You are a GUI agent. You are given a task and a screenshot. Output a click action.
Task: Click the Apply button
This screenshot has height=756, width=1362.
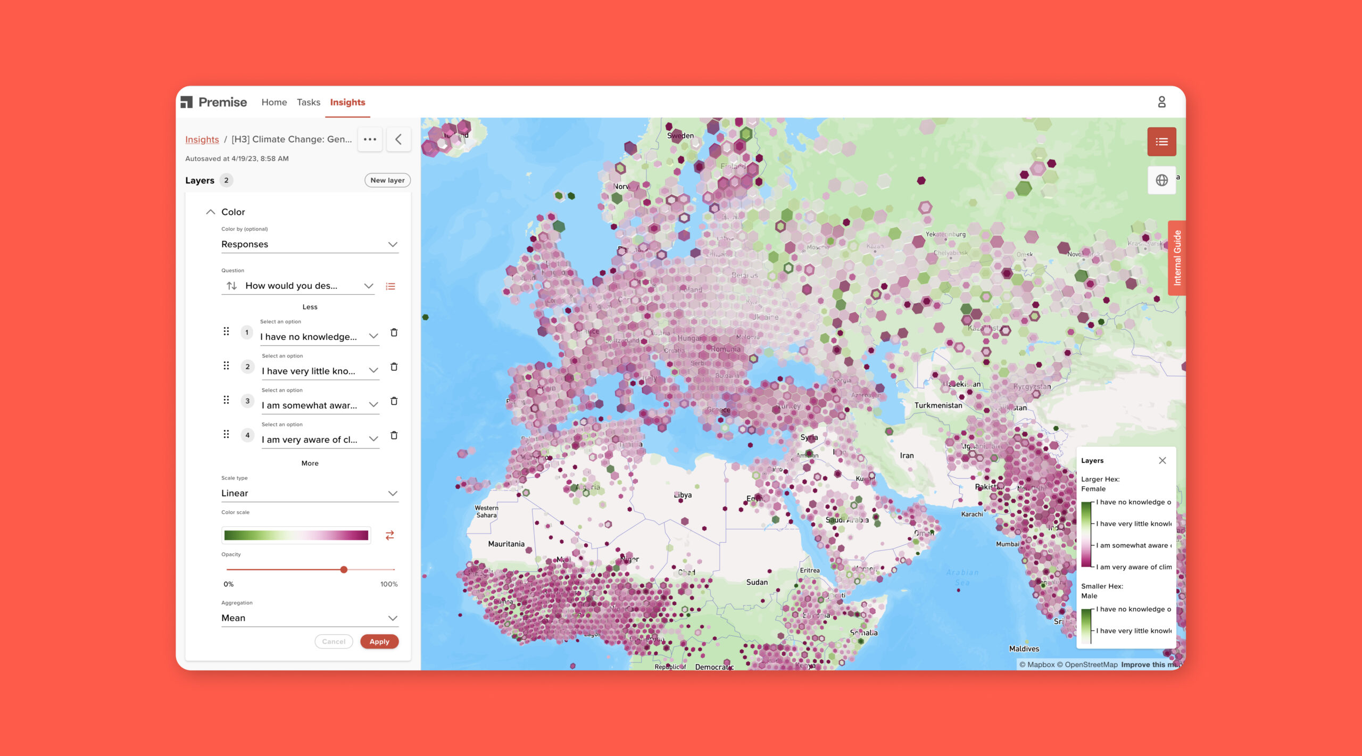(379, 642)
